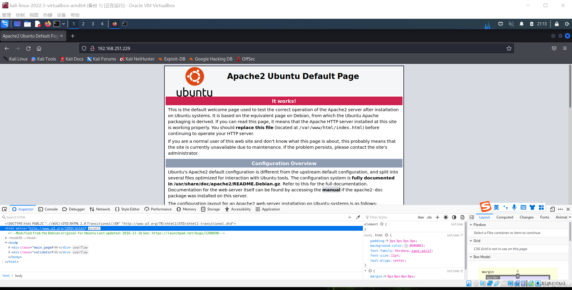
Task: Expand the padding shorthand property
Action: click(387, 241)
